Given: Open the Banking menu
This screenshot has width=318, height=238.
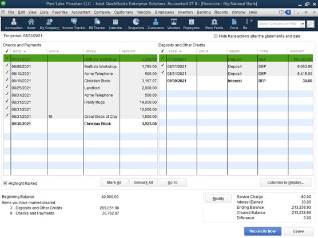Looking at the screenshot, I should click(x=204, y=13).
